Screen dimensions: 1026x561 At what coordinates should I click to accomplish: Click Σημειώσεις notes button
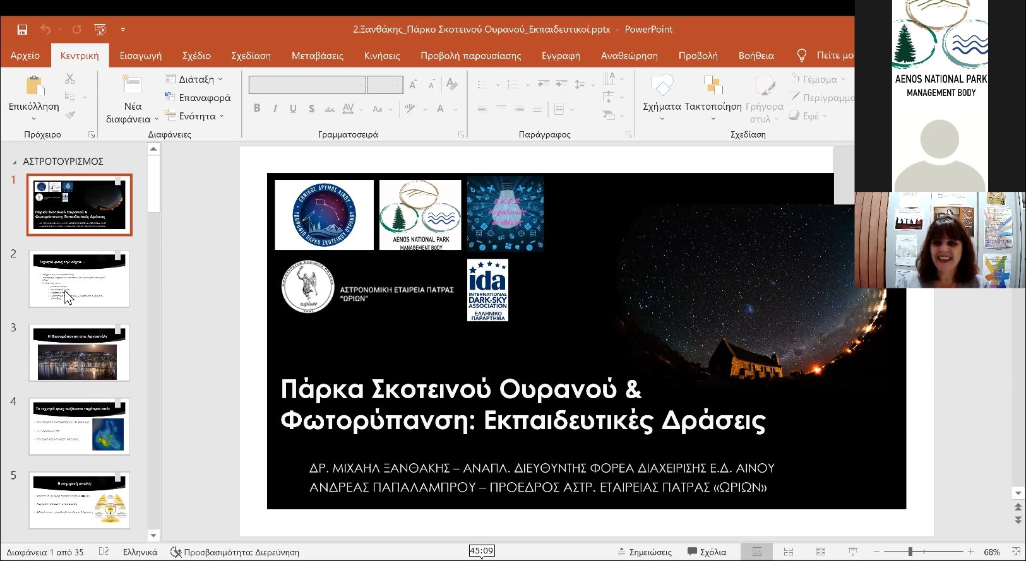pyautogui.click(x=645, y=552)
